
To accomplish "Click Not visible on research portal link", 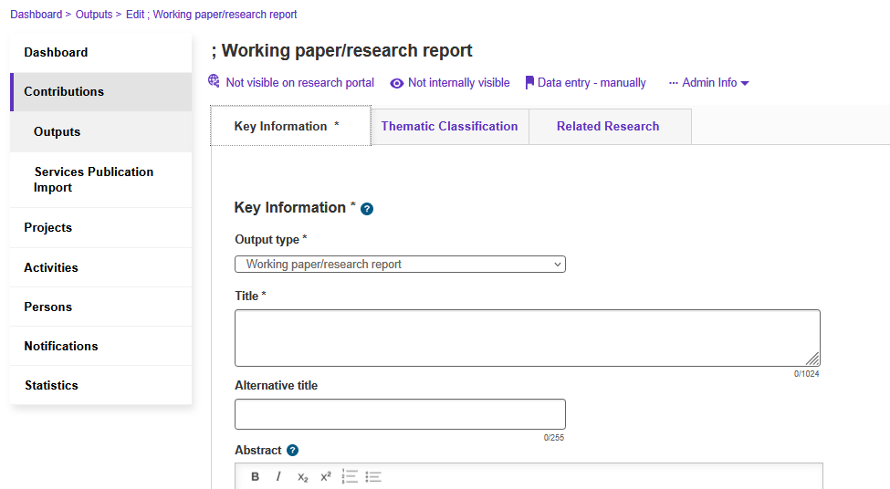I will pyautogui.click(x=299, y=83).
